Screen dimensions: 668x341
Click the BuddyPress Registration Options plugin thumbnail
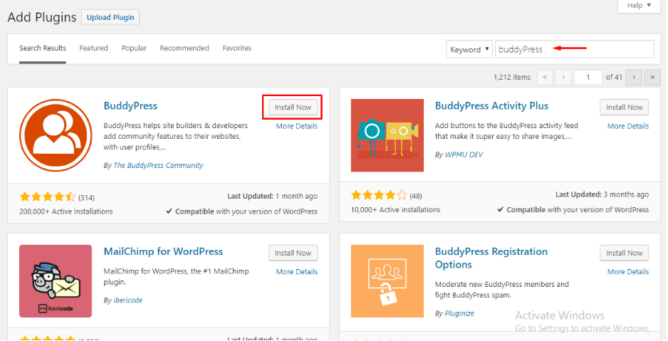[x=387, y=281]
